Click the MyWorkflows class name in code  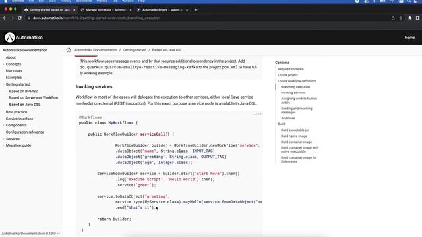tap(121, 123)
